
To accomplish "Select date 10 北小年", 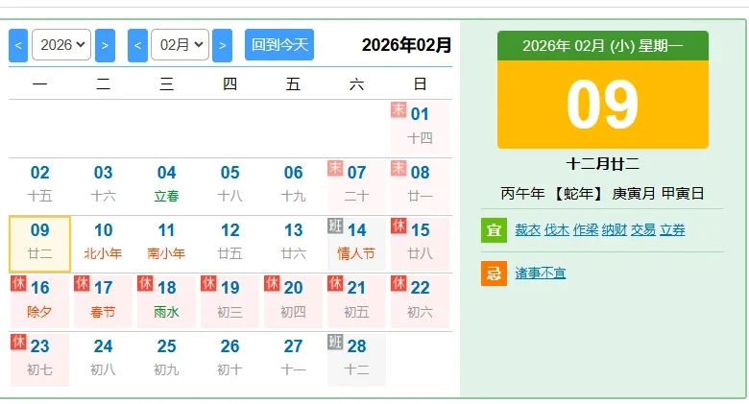I will (103, 244).
